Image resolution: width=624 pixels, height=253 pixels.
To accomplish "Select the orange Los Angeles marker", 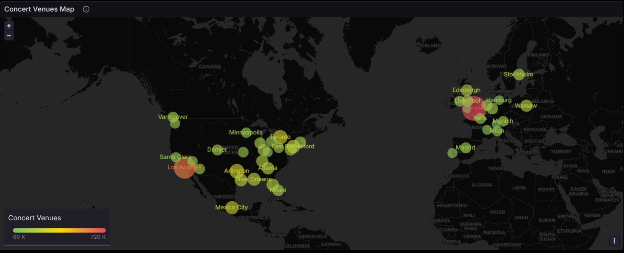I will click(184, 168).
